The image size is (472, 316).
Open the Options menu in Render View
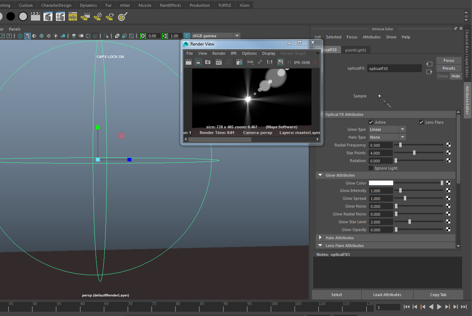[x=249, y=53]
